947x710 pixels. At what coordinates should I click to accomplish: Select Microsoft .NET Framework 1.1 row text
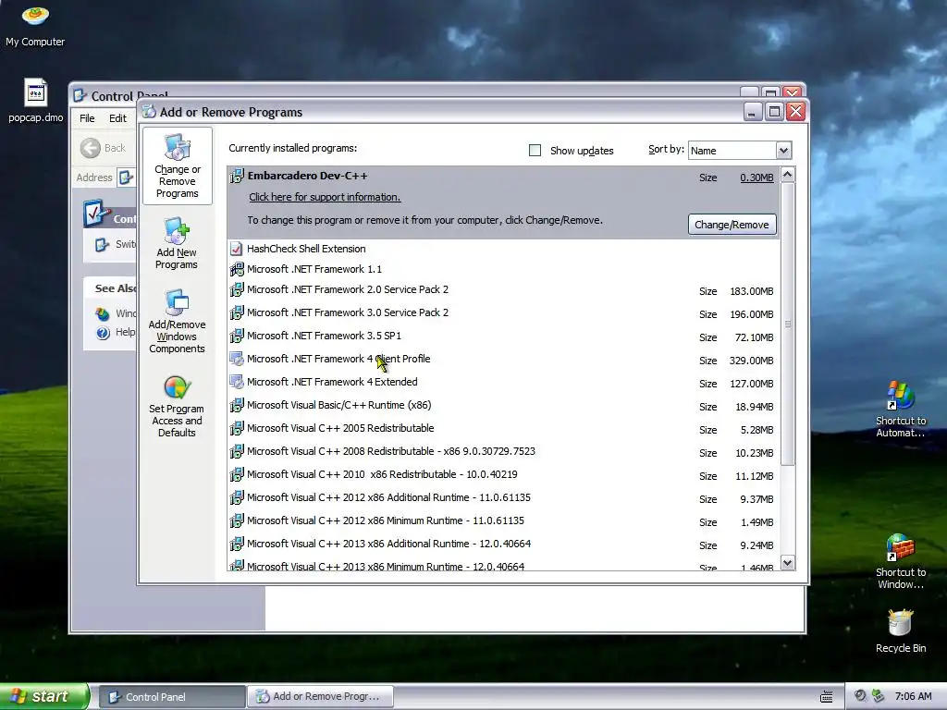click(x=314, y=269)
